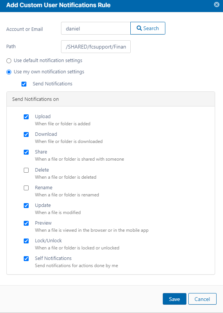Uncheck the Update notification checkbox
This screenshot has height=313, width=223.
[26, 206]
